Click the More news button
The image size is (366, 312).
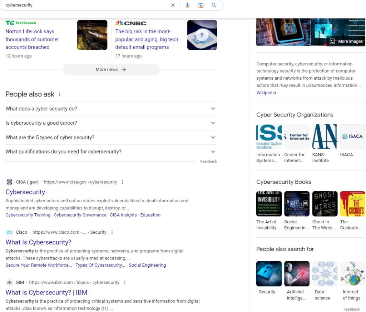111,70
